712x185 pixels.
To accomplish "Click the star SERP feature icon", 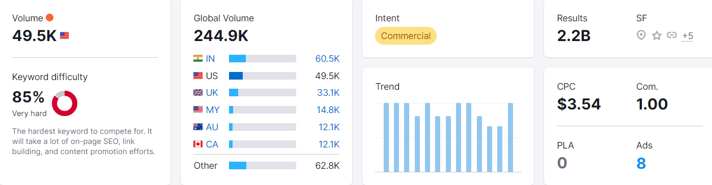I will [x=657, y=35].
